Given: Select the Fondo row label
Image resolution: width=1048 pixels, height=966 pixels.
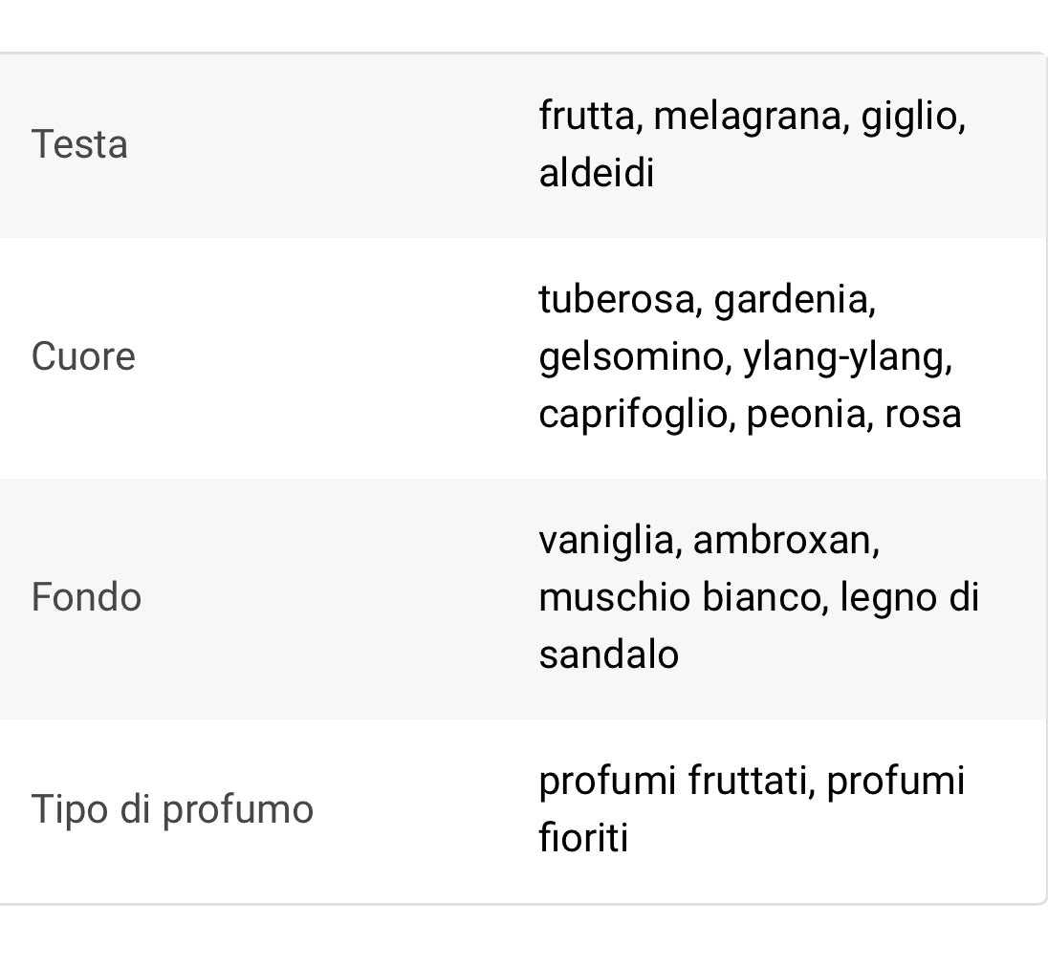Looking at the screenshot, I should click(x=86, y=596).
